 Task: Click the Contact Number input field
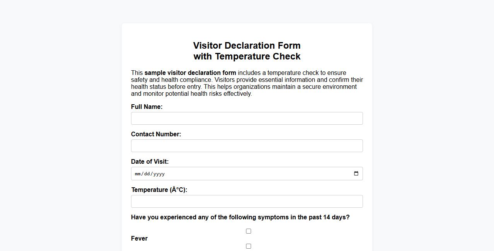tap(247, 146)
